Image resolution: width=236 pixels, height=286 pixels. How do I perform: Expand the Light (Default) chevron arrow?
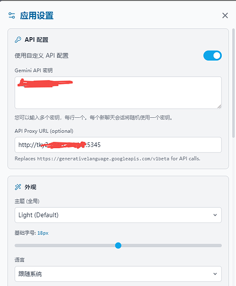[215, 215]
